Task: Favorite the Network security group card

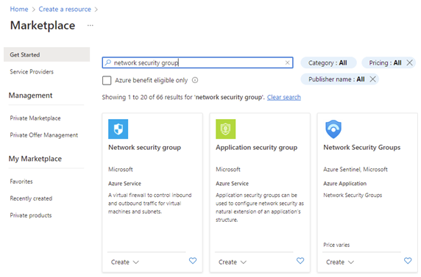Action: (x=193, y=261)
